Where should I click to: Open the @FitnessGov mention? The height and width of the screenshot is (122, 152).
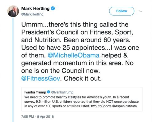click(x=41, y=78)
